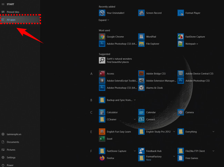Open Firefox browser icon
The width and height of the screenshot is (224, 167).
[x=102, y=158]
